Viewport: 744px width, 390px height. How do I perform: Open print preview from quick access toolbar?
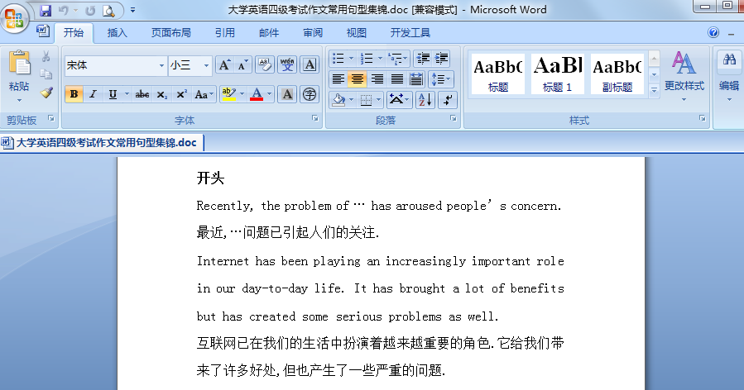coord(108,11)
